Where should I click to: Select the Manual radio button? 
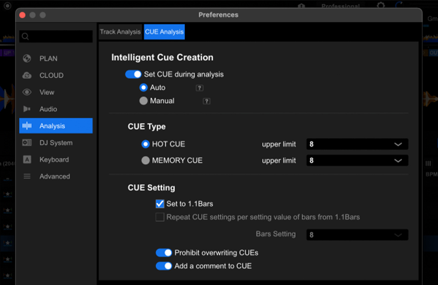tap(144, 101)
